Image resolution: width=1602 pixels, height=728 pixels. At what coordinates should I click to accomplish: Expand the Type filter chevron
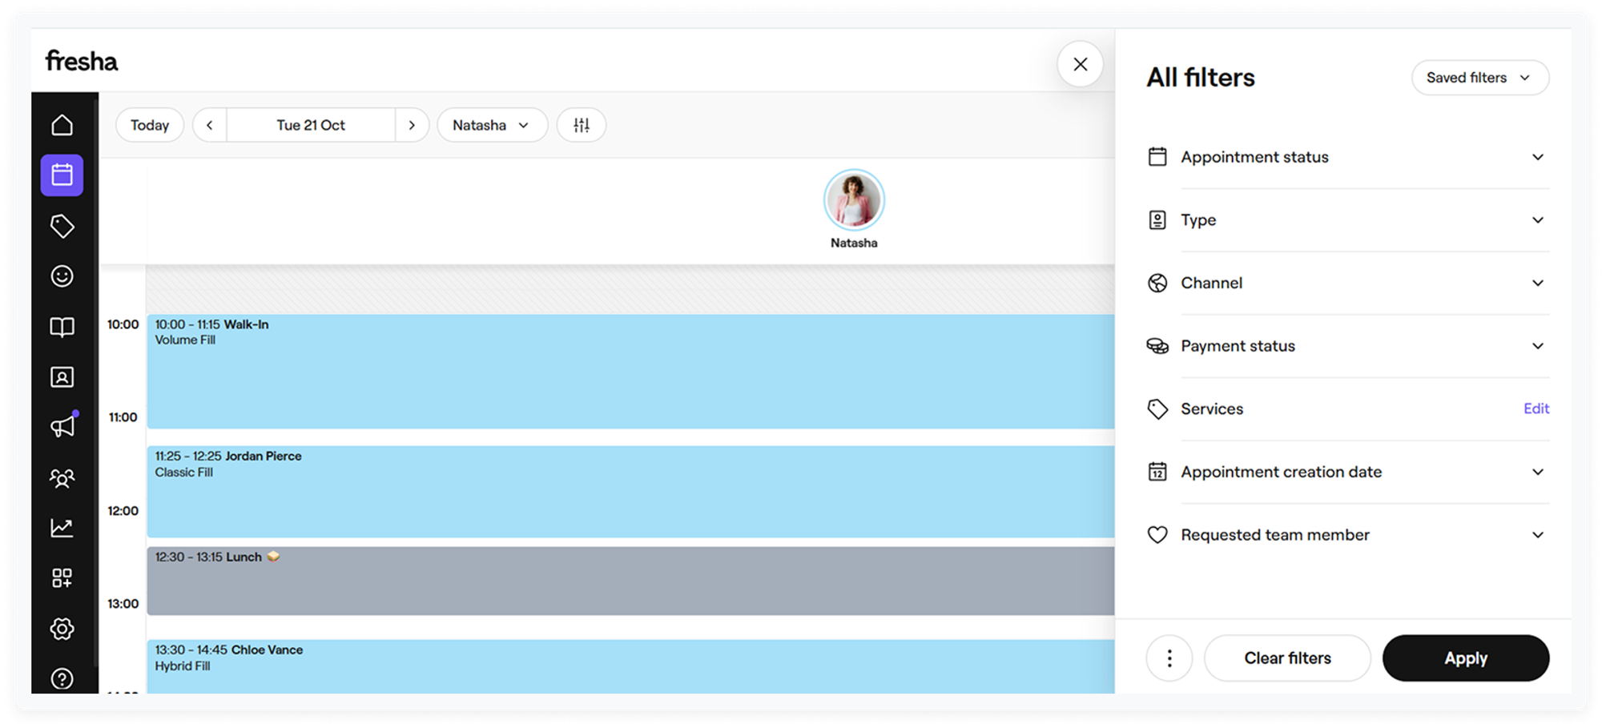point(1538,220)
